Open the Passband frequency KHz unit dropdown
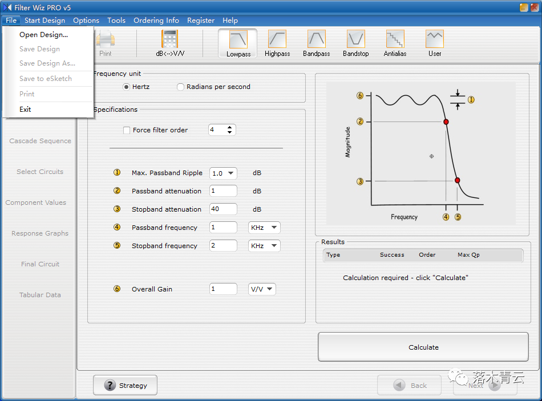 264,228
